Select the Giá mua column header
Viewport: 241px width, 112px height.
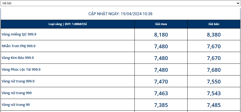pos(161,24)
